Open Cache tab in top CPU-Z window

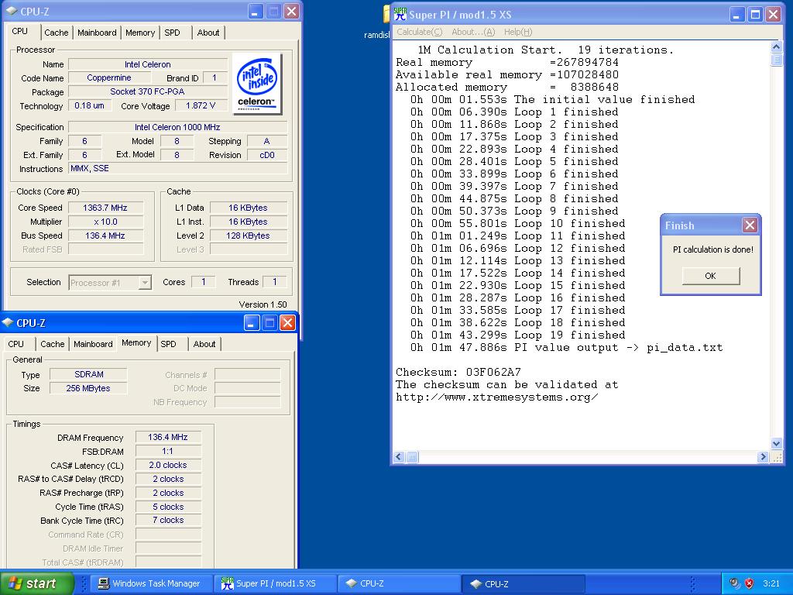[x=56, y=33]
